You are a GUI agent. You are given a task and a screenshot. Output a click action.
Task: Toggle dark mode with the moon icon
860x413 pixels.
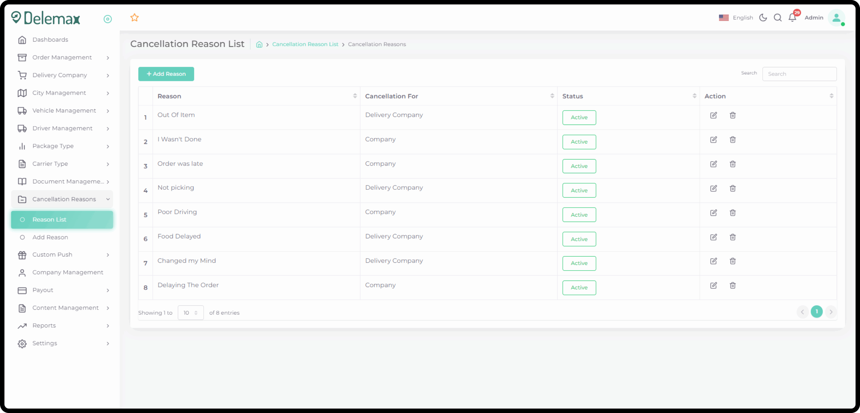[x=763, y=17]
